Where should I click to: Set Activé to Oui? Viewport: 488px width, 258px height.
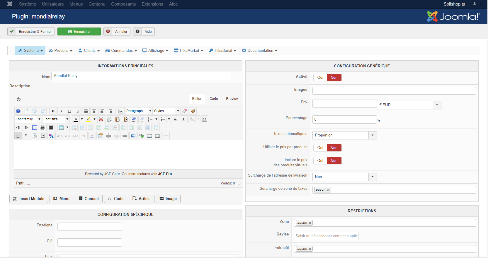(x=320, y=78)
